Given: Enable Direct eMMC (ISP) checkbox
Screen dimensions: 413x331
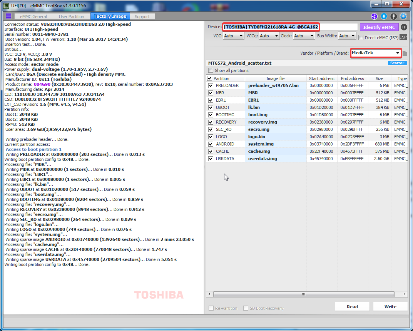Looking at the screenshot, I should point(361,38).
